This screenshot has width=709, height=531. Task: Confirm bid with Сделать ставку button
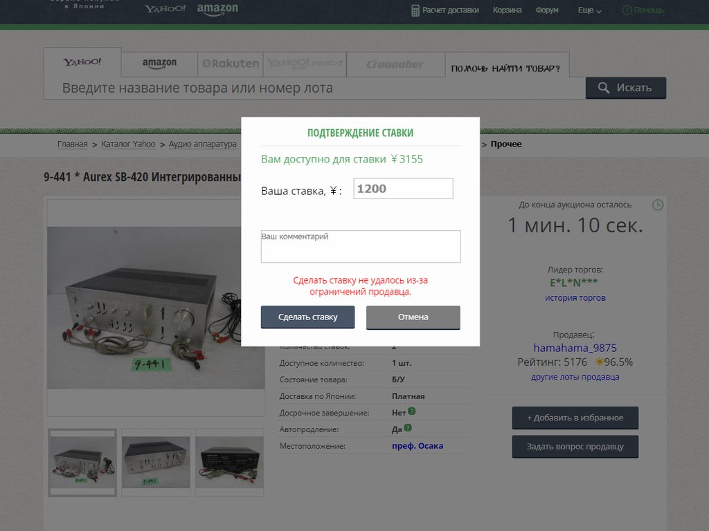(307, 317)
